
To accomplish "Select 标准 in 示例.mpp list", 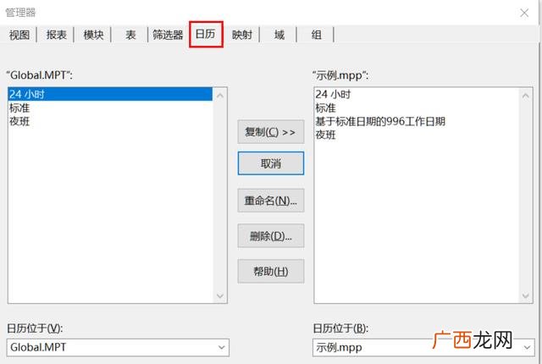I will click(417, 108).
